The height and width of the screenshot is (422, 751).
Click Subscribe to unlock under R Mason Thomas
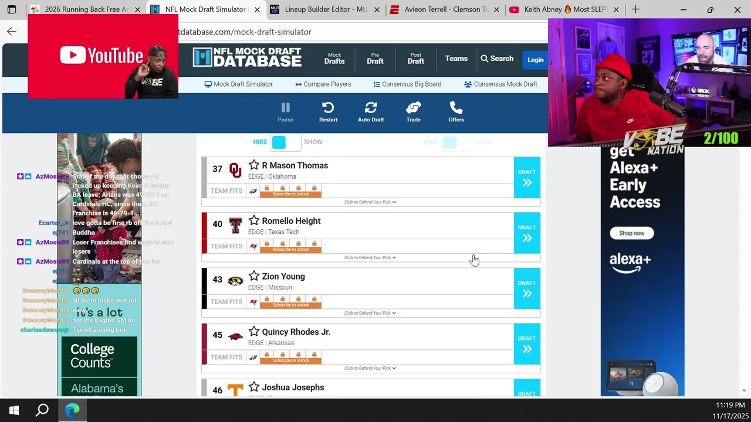tap(290, 194)
